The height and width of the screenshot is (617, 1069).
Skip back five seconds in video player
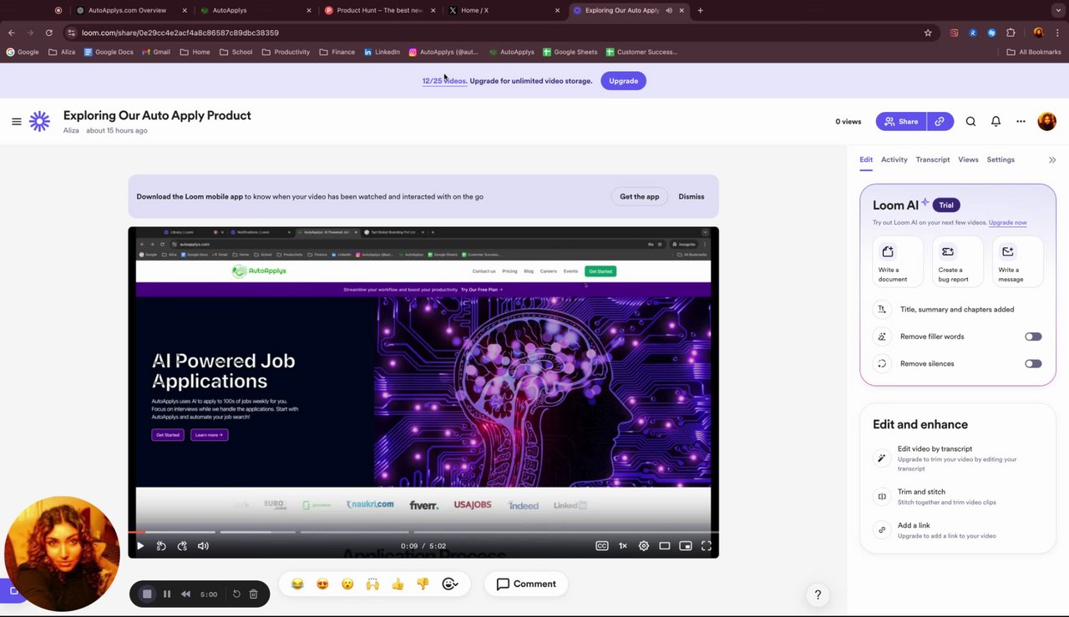click(x=161, y=546)
